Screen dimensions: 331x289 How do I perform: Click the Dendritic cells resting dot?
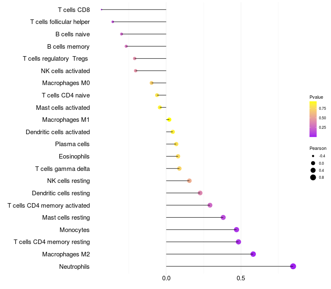pos(200,193)
